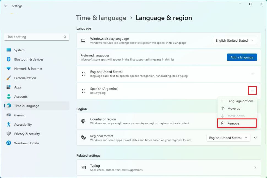Click the back arrow in Settings header
This screenshot has height=178, width=267.
click(6, 6)
